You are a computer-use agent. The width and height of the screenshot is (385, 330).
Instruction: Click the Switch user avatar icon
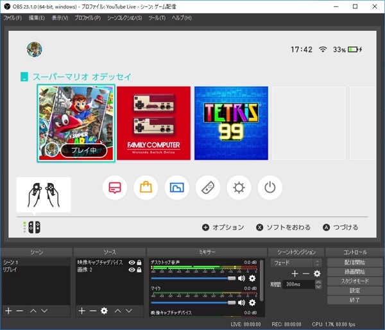(x=35, y=49)
